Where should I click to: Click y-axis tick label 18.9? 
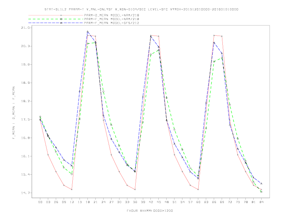coord(25,83)
